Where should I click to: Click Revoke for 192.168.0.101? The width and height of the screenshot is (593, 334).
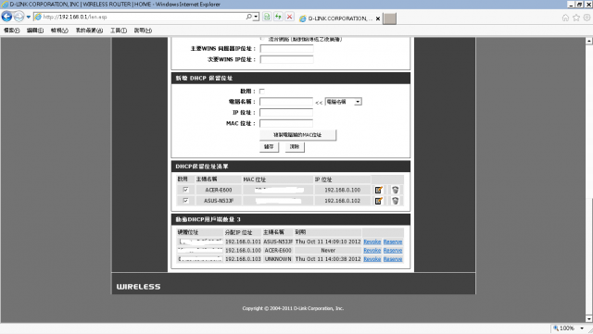pos(372,241)
